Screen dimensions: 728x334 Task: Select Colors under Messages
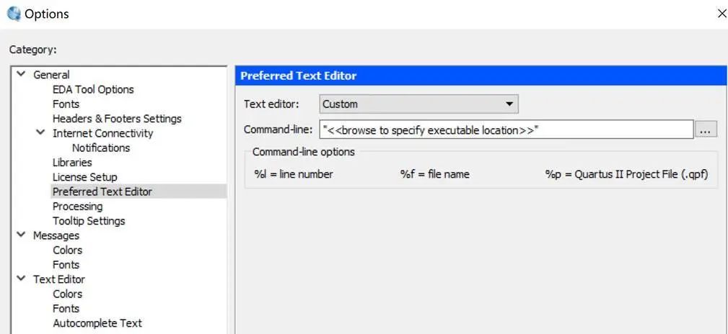pos(67,250)
